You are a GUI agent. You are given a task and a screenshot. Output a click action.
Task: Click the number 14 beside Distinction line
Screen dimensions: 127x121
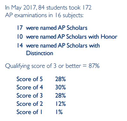tap(20, 46)
